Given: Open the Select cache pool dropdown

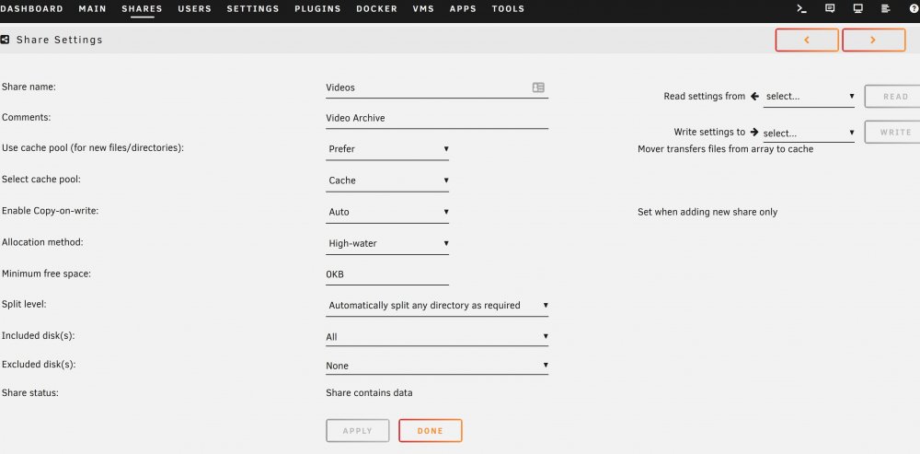Looking at the screenshot, I should (x=387, y=180).
